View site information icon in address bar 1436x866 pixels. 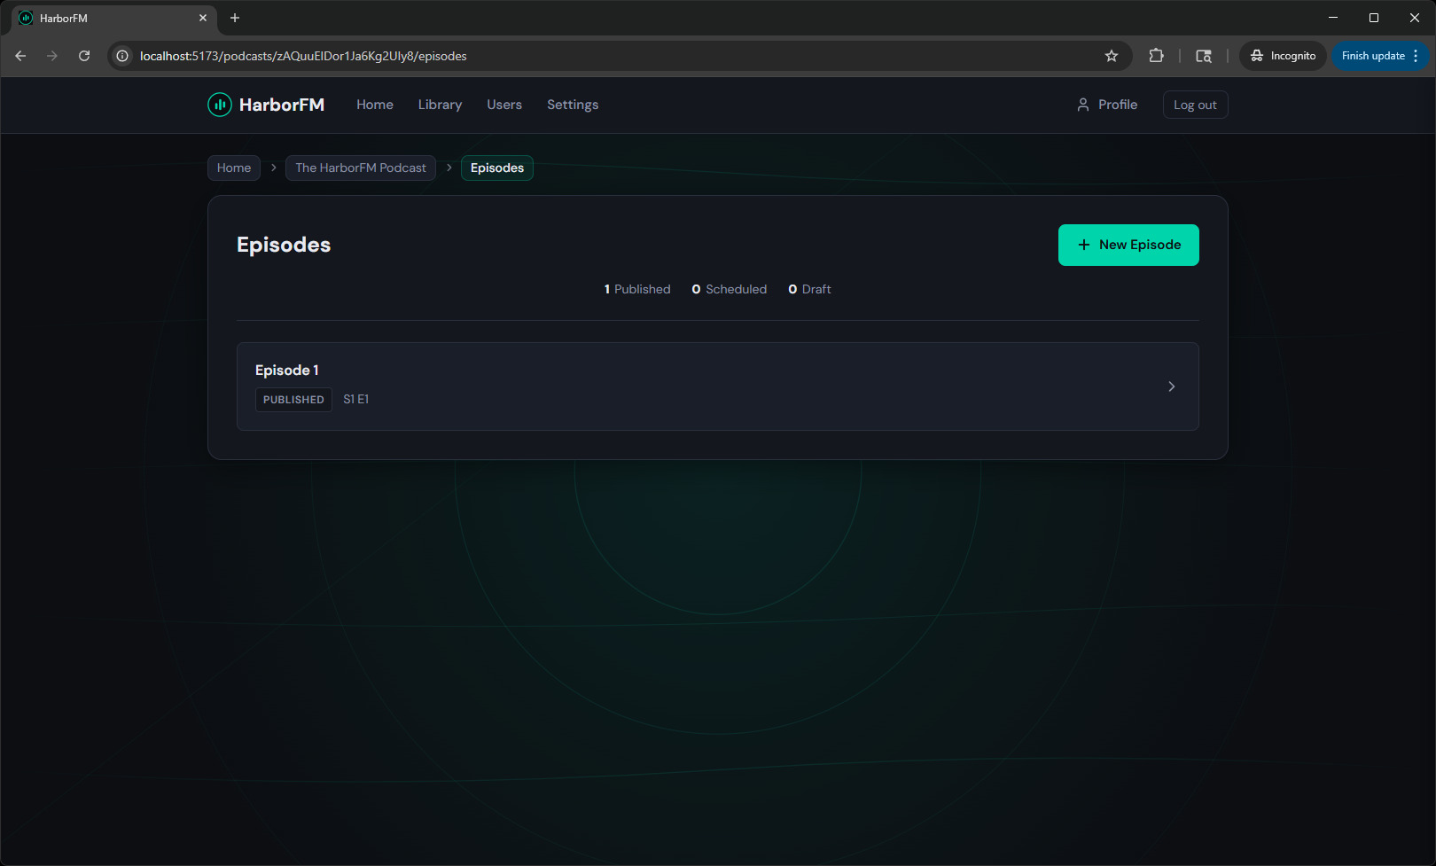122,56
